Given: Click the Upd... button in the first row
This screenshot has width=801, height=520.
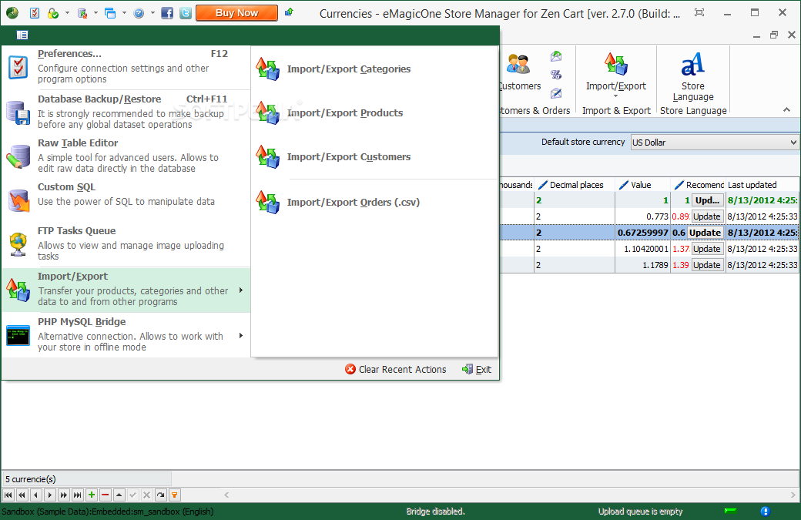Looking at the screenshot, I should click(x=708, y=200).
